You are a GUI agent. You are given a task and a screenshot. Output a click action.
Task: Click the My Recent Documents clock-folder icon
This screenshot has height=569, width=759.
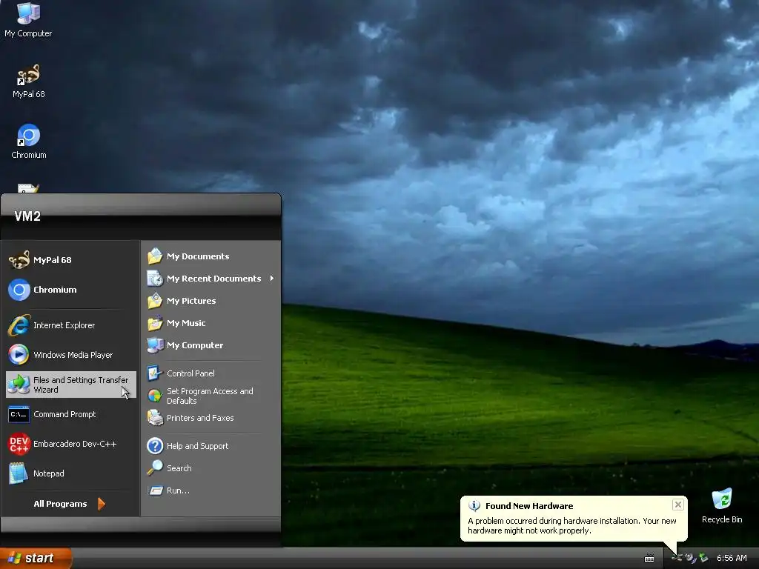[x=155, y=279]
